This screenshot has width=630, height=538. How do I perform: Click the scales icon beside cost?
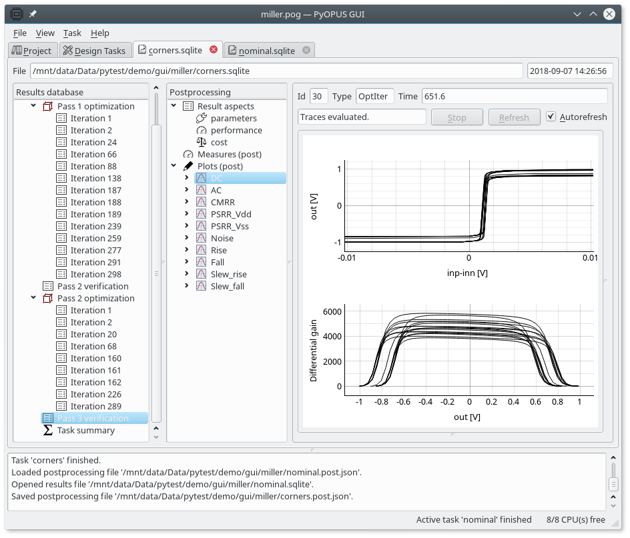coord(202,142)
